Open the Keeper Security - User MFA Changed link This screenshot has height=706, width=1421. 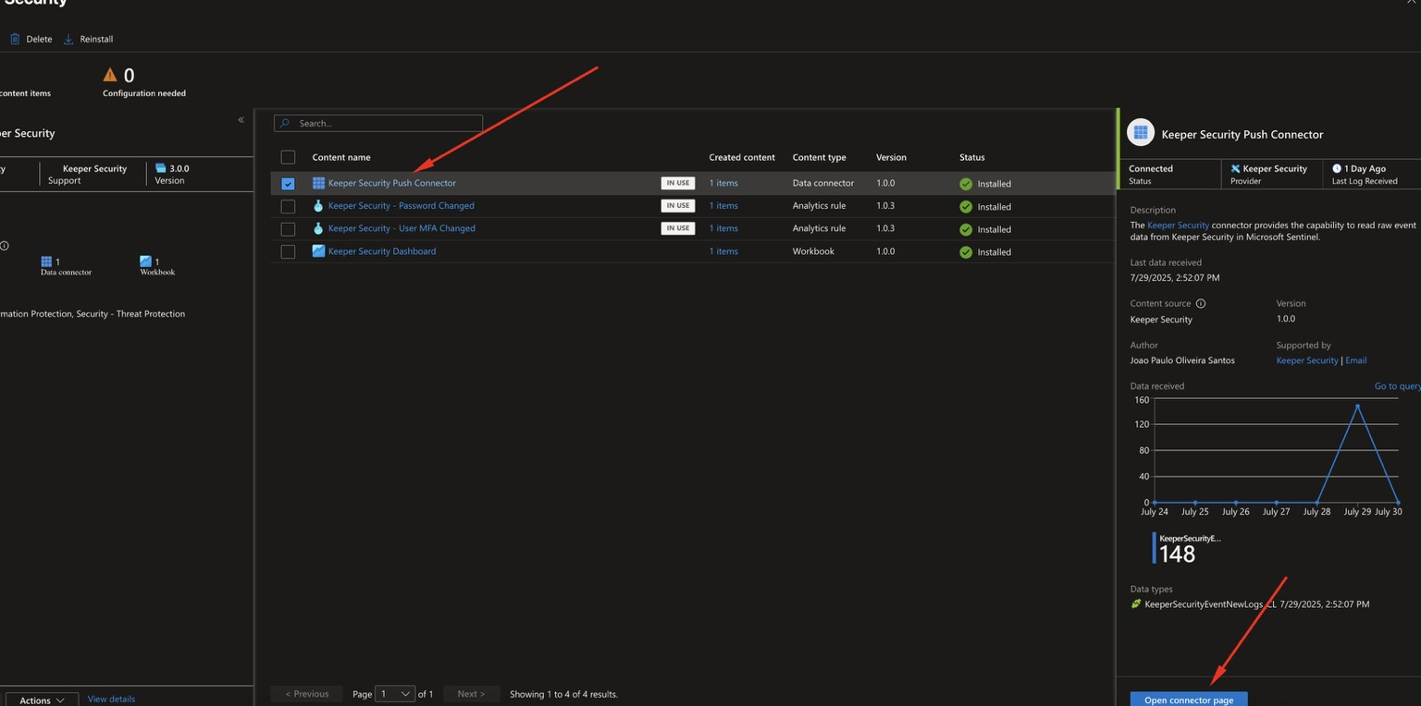click(402, 228)
